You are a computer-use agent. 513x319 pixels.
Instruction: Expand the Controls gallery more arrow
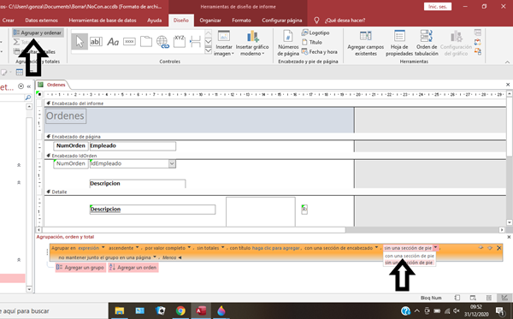[x=208, y=50]
